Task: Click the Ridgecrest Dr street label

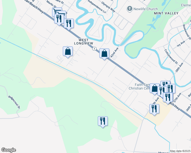Action: click(14, 102)
